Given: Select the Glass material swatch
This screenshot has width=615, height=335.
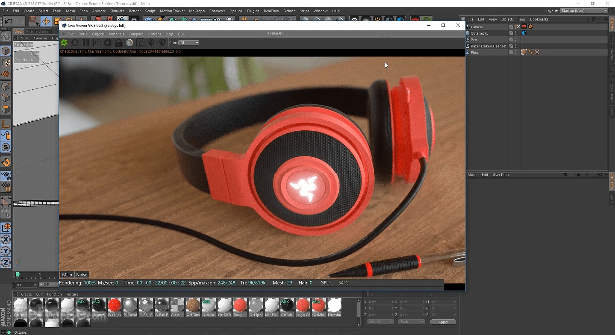Looking at the screenshot, I should click(x=177, y=306).
